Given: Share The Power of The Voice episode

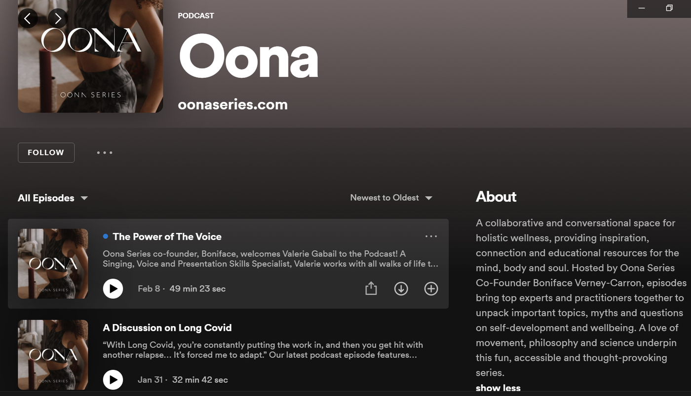Looking at the screenshot, I should [371, 289].
